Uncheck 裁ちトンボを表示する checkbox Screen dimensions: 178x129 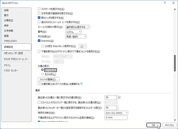click(x=39, y=18)
